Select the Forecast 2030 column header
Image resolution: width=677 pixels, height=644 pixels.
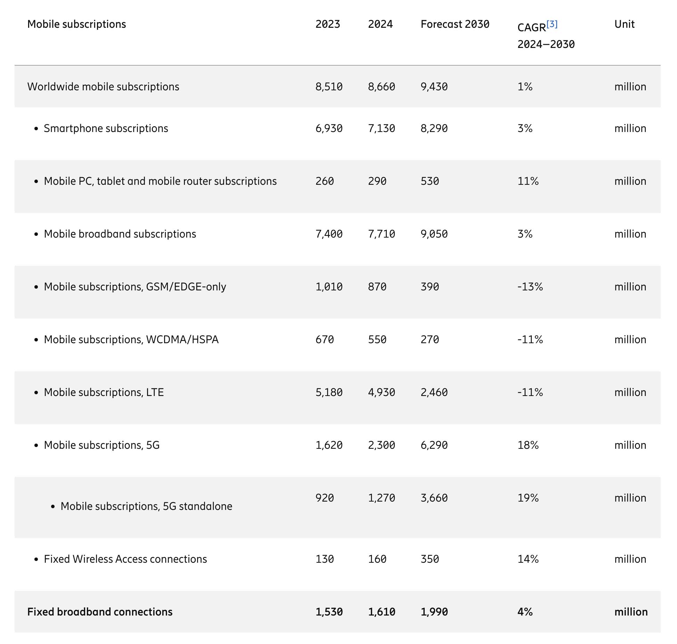point(455,24)
